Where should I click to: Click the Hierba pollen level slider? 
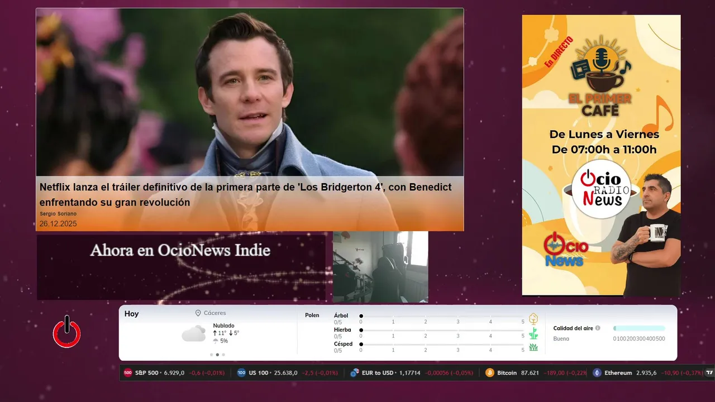[442, 331]
